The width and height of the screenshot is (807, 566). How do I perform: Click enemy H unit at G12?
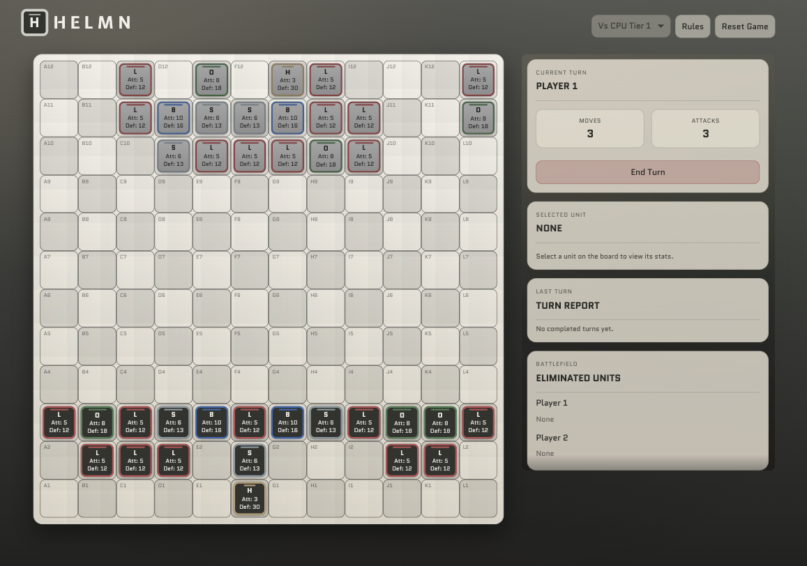(287, 79)
